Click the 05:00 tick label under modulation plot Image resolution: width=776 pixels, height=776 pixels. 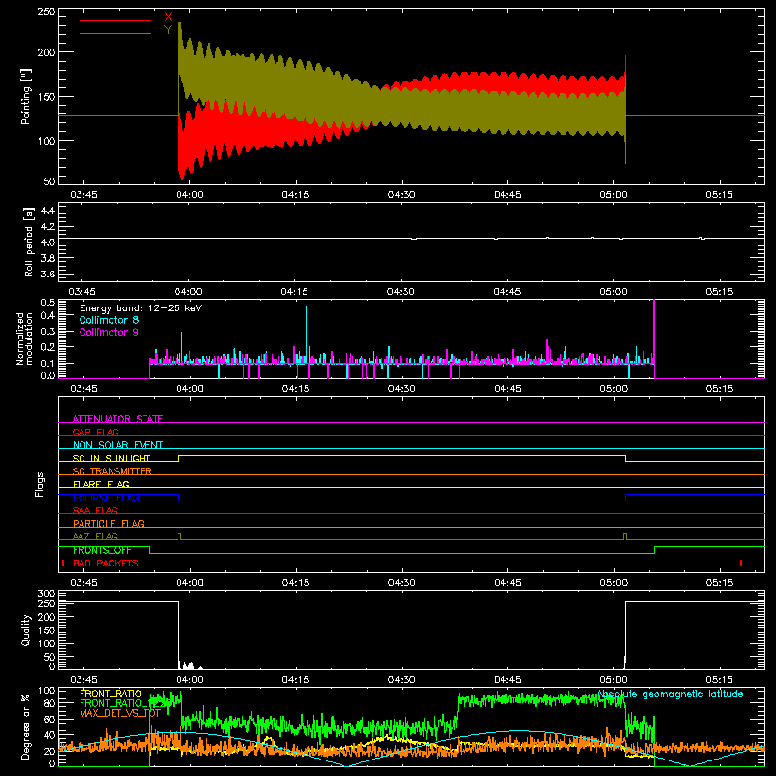click(614, 389)
